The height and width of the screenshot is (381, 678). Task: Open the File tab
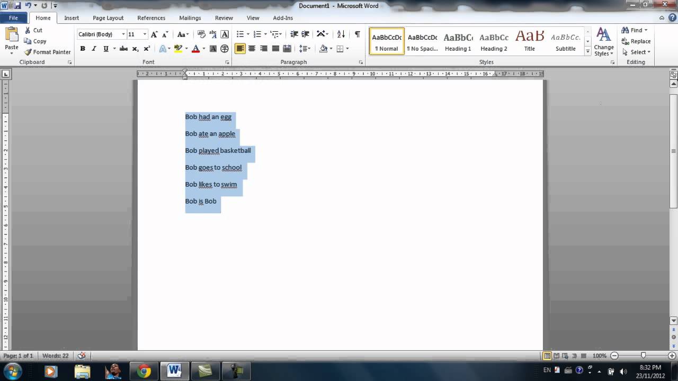[13, 18]
